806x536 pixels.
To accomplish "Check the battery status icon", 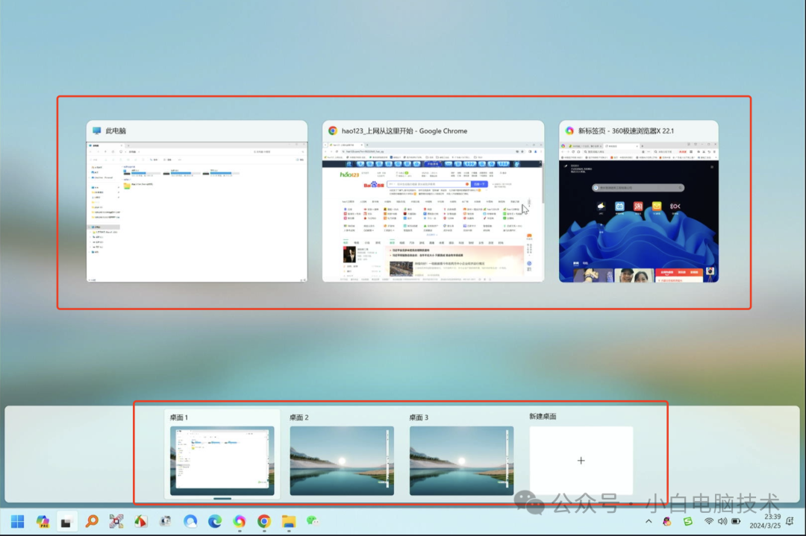I will pos(736,522).
